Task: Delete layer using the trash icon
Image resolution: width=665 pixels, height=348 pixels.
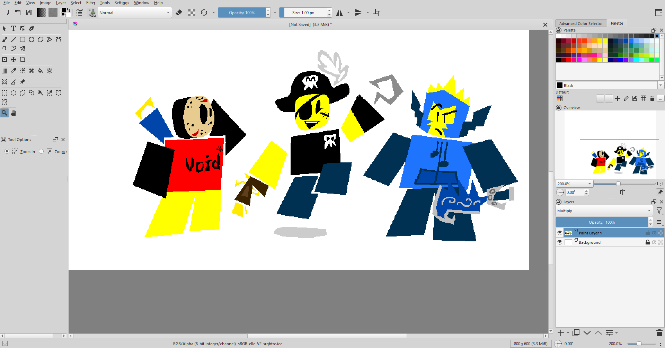Action: point(659,333)
